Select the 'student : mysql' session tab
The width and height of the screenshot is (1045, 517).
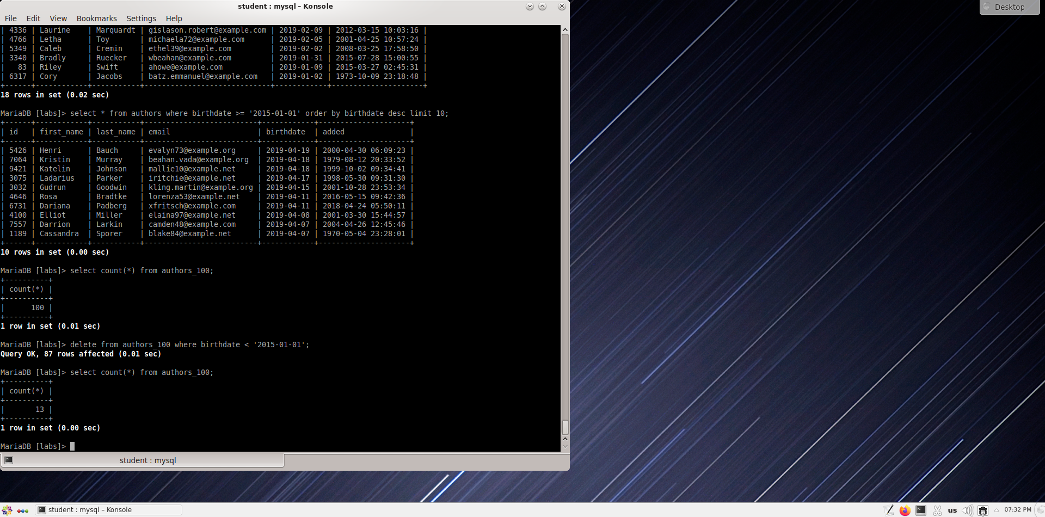point(143,460)
